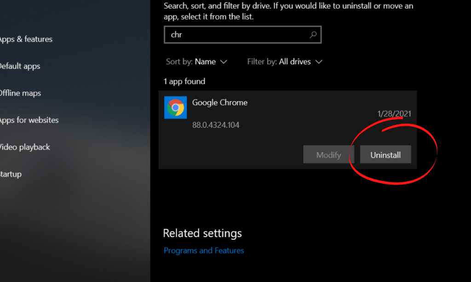Click the Google Chrome app icon
The width and height of the screenshot is (471, 282).
[175, 108]
